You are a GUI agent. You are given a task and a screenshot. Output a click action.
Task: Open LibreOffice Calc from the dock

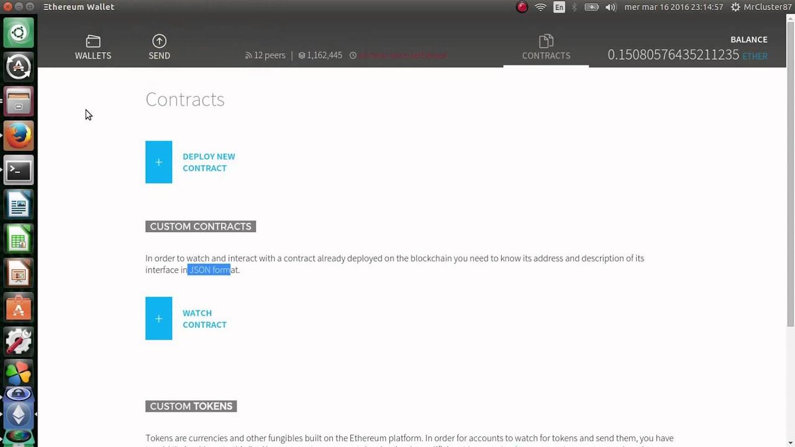(19, 239)
